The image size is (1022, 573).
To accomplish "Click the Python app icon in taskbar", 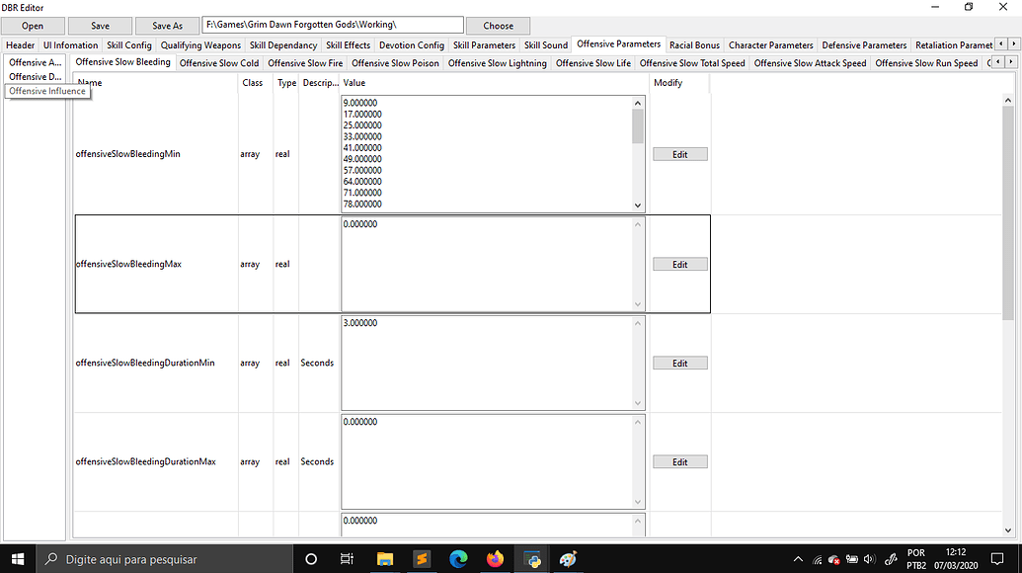I will pos(532,559).
